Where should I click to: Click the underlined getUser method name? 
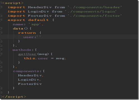click(27, 54)
